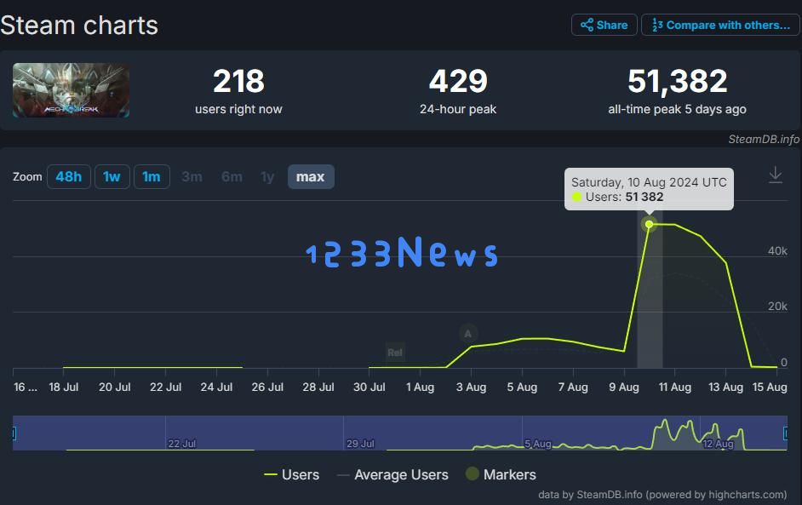Toggle the Markers series in legend
Image resolution: width=802 pixels, height=505 pixels.
pyautogui.click(x=501, y=475)
